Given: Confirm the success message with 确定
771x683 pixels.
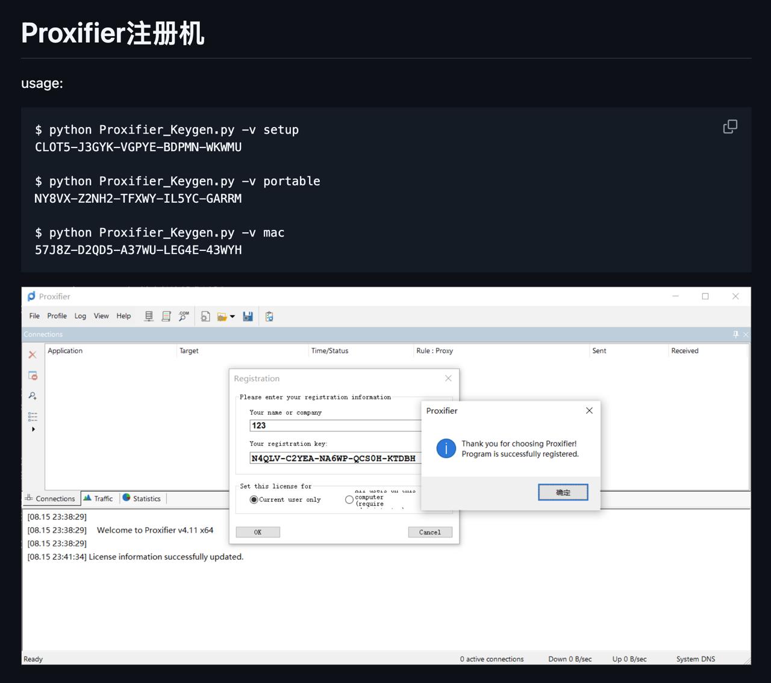Looking at the screenshot, I should pyautogui.click(x=563, y=492).
